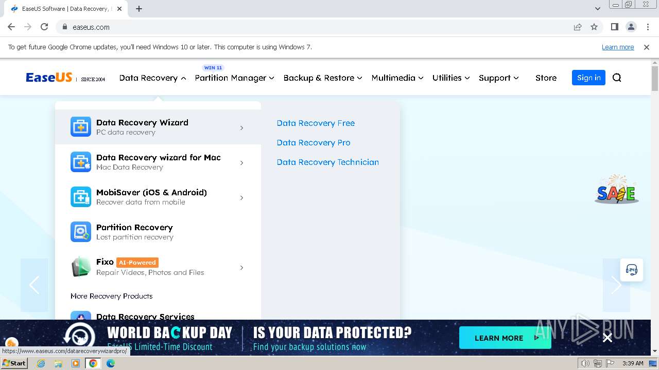Open the Data Recovery Pro link
Screen dimensions: 659x370
tap(314, 142)
